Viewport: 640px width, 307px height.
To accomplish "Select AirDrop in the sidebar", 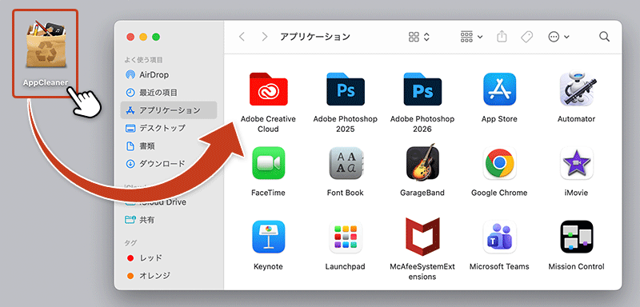I will tap(169, 75).
